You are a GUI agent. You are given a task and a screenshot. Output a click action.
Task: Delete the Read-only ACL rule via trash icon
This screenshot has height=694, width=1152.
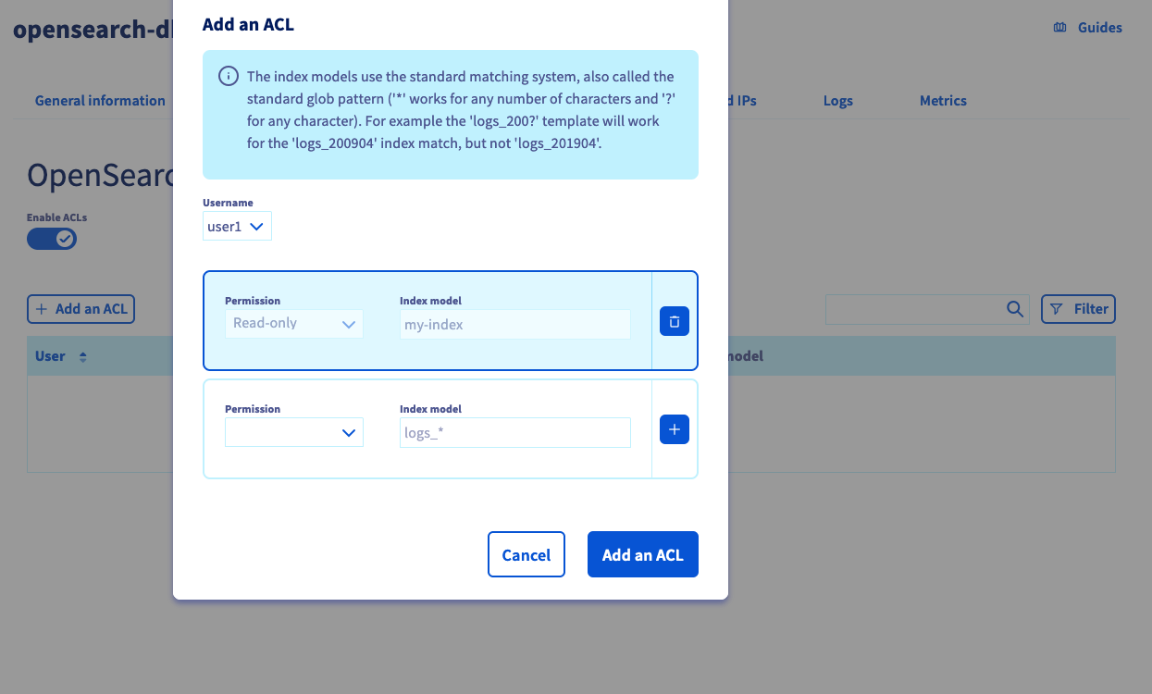click(674, 319)
